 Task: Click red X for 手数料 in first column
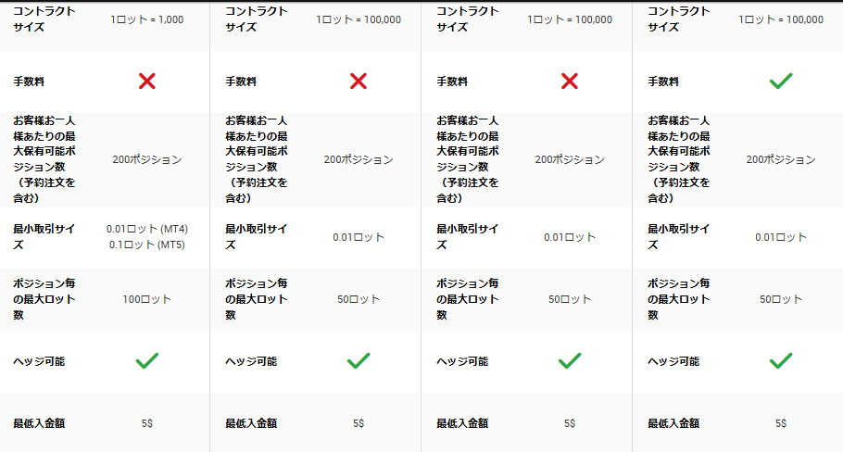click(146, 82)
